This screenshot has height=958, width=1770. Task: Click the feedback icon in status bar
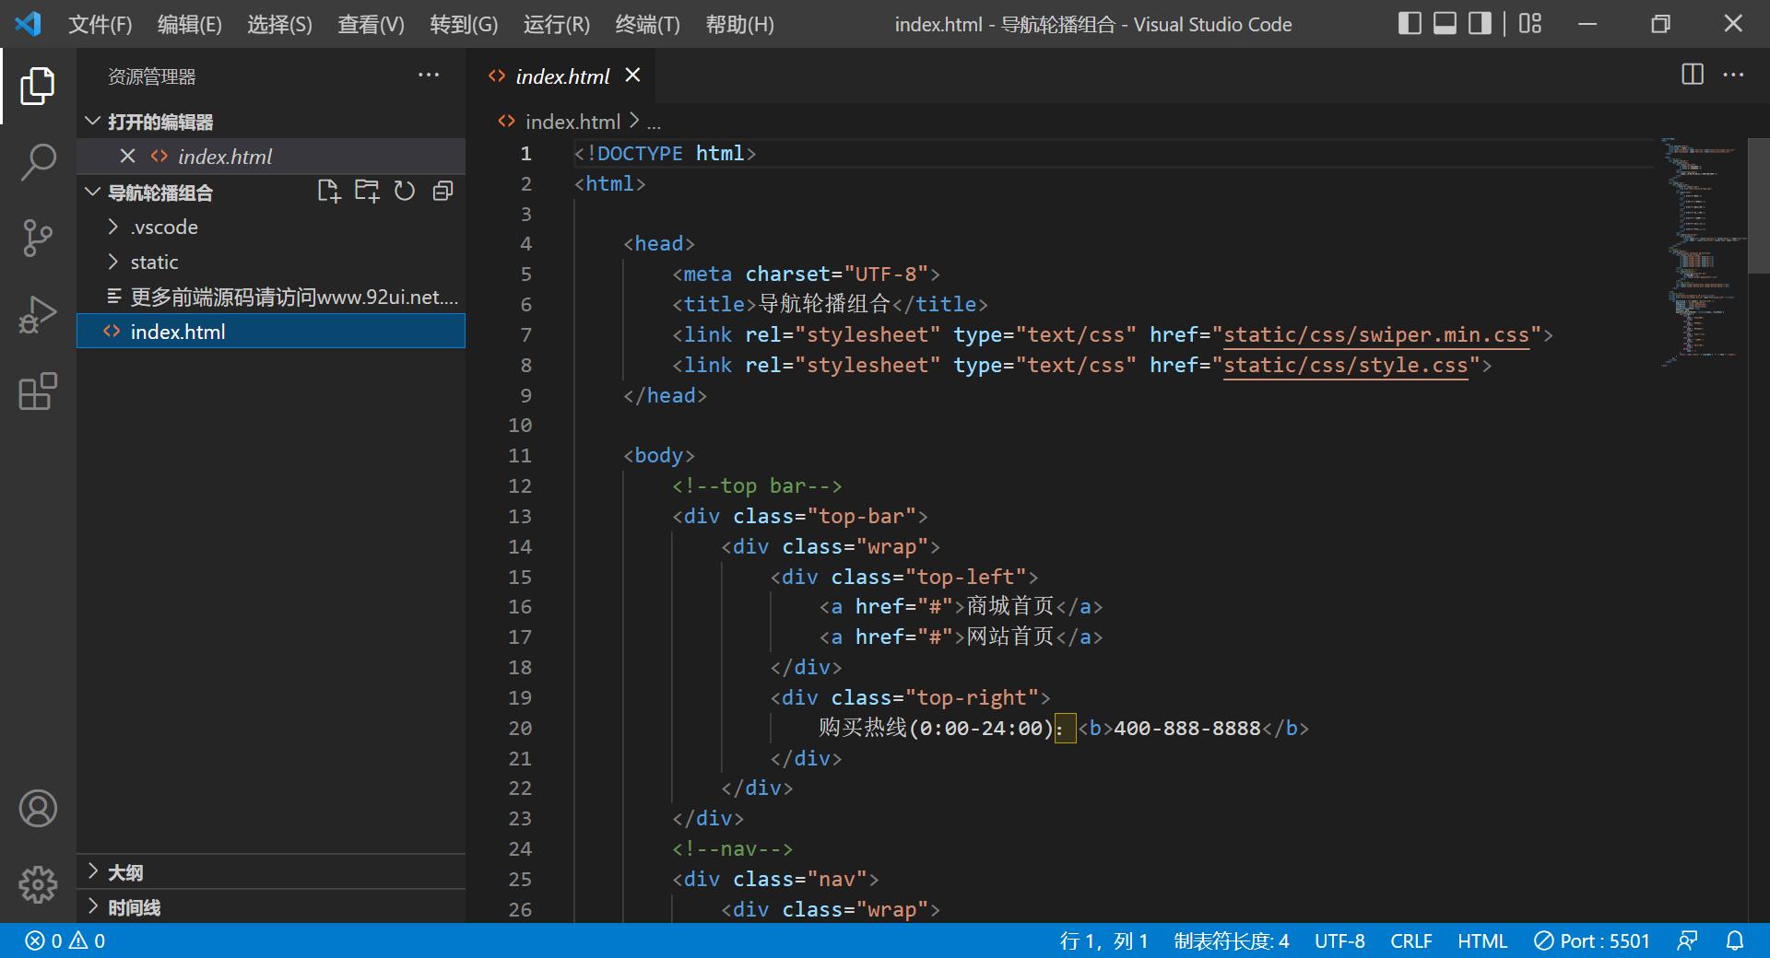[x=1687, y=940]
